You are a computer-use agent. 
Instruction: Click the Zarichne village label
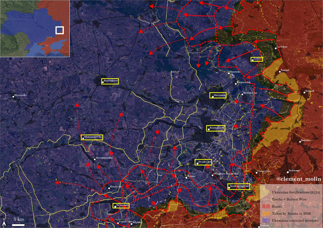282,47
